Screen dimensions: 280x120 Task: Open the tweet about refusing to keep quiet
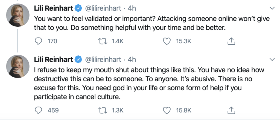click(149, 83)
